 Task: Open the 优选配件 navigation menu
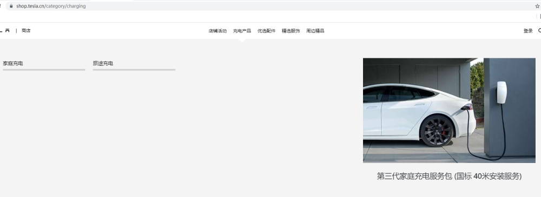[266, 31]
